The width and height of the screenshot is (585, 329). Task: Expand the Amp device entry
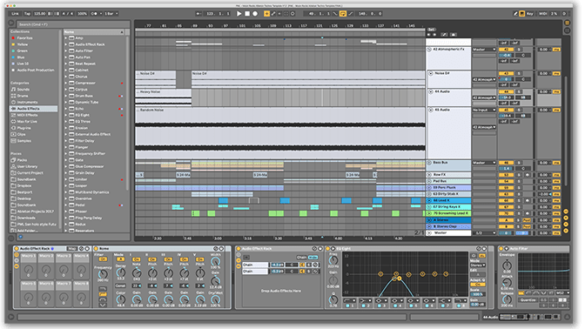65,38
